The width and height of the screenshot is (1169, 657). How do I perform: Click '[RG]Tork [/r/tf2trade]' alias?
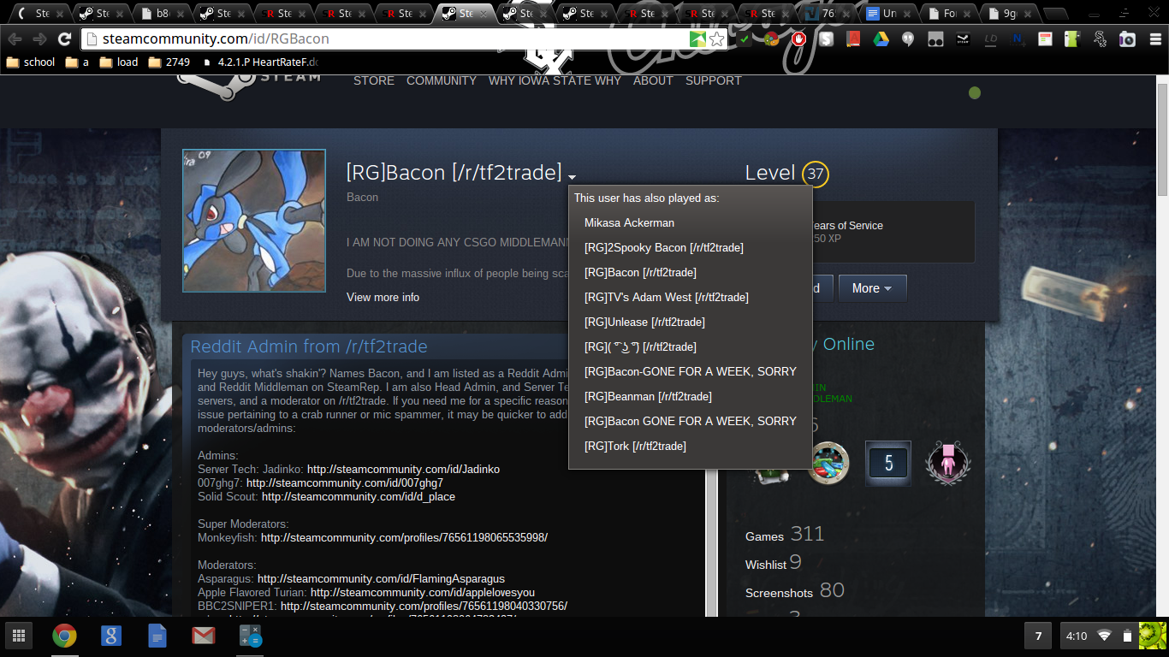point(635,446)
